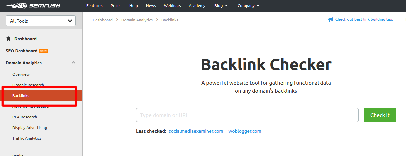Click the socialmediaexaminer.com last checked link
This screenshot has height=156, width=406.
tap(196, 131)
